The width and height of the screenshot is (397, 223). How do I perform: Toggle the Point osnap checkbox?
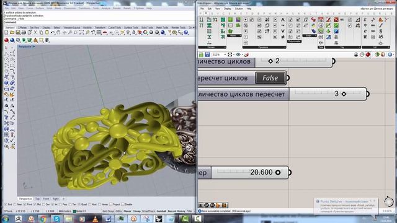pos(25,204)
